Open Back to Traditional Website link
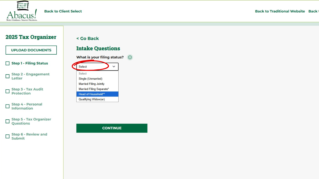Screen dimensions: 319x179 click(x=280, y=11)
